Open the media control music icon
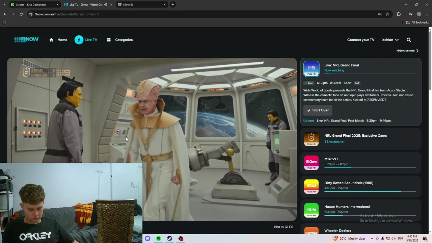This screenshot has width=432, height=243. point(410,14)
